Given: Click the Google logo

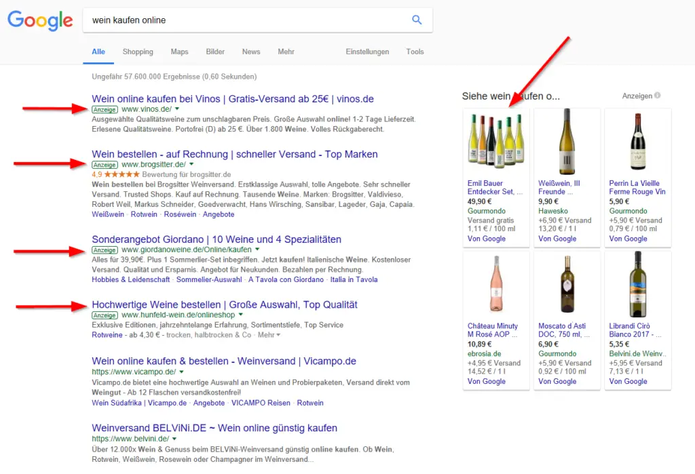Looking at the screenshot, I should tap(40, 20).
